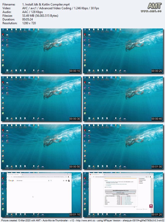Click the Google logo in the 00:01:10 frame

click(11, 181)
